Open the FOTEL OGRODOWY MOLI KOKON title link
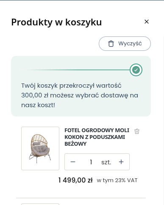This screenshot has width=164, height=205. 97,137
